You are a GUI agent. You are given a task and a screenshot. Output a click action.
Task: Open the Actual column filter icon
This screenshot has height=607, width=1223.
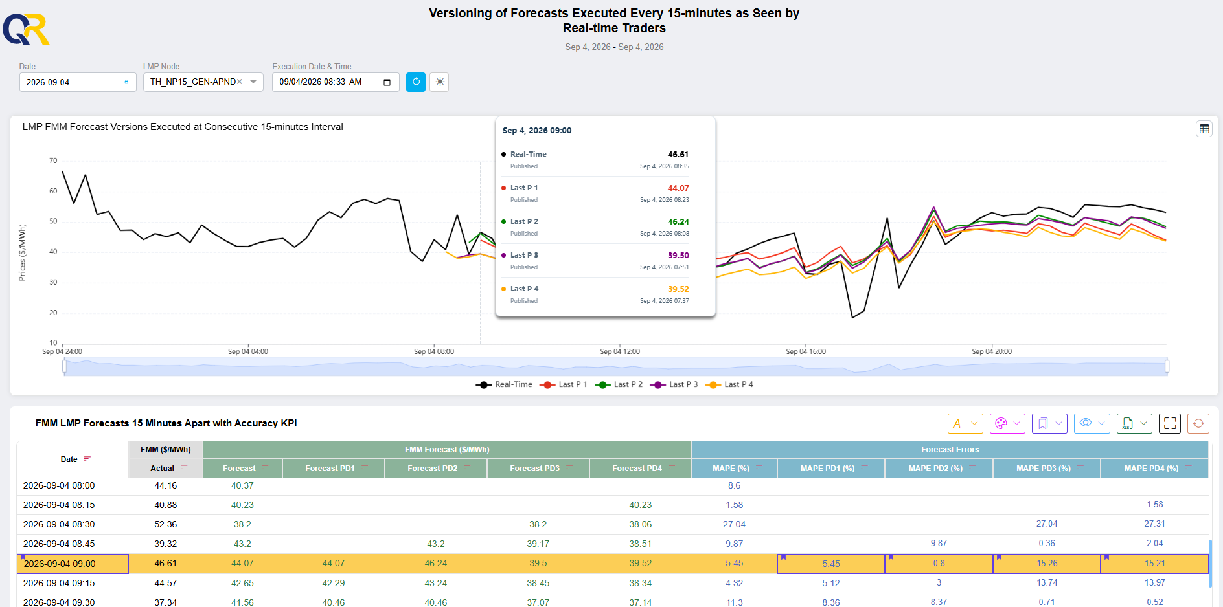[184, 467]
